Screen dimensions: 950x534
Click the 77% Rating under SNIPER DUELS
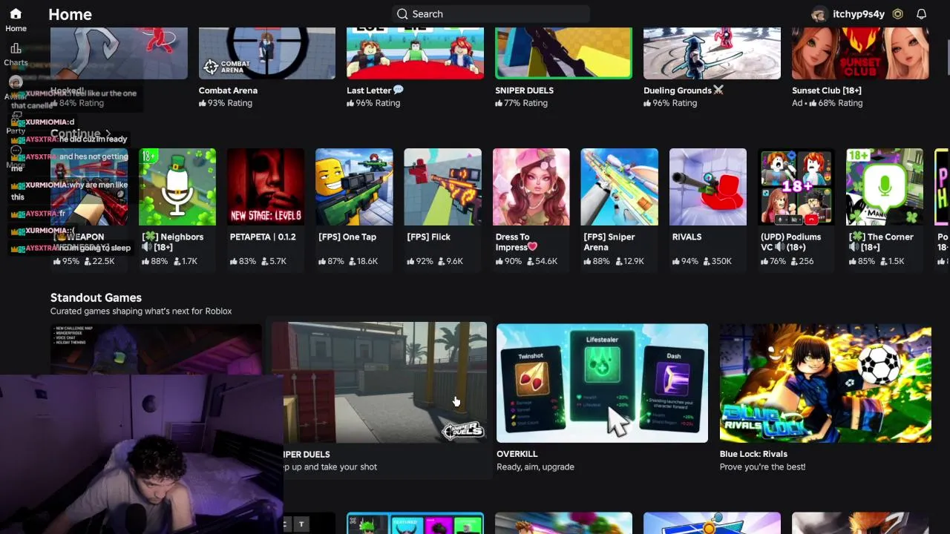click(522, 103)
